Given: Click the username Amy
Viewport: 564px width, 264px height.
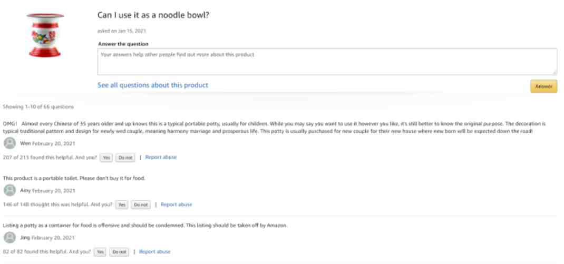Looking at the screenshot, I should (x=25, y=190).
